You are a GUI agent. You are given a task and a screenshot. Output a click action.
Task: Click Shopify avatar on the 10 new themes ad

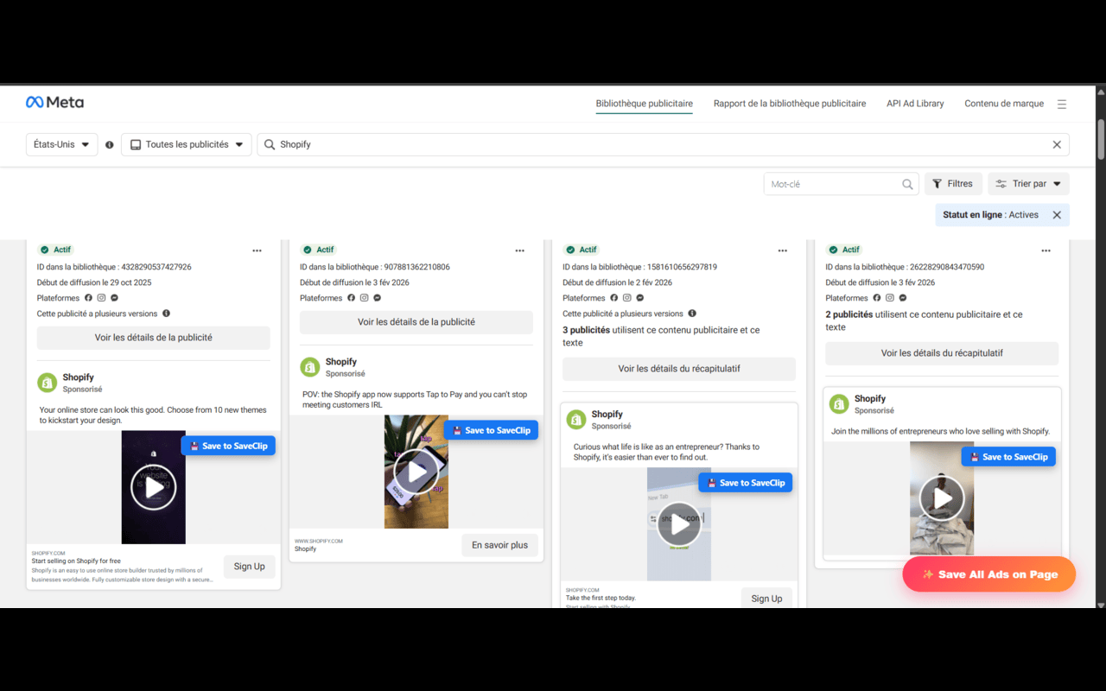pos(48,383)
